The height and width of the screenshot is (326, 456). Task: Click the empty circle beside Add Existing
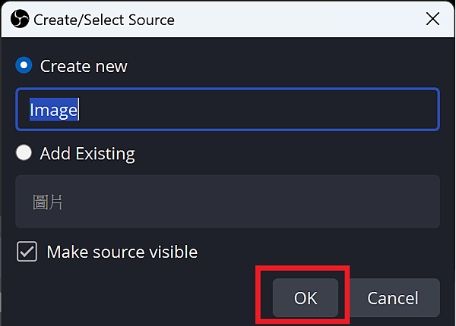24,153
